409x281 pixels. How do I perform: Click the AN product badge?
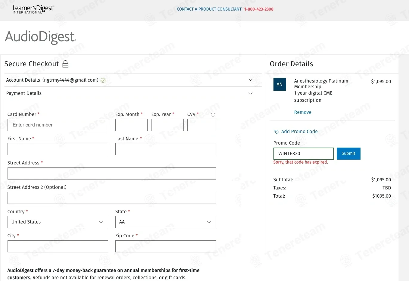tap(279, 84)
